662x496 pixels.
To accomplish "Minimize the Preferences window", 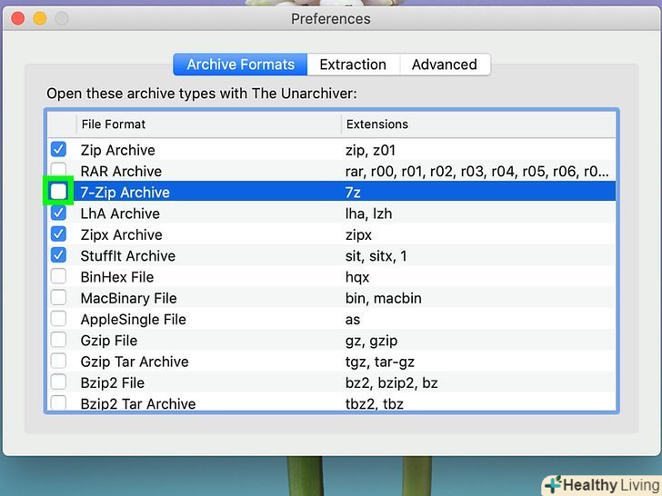I will 40,18.
